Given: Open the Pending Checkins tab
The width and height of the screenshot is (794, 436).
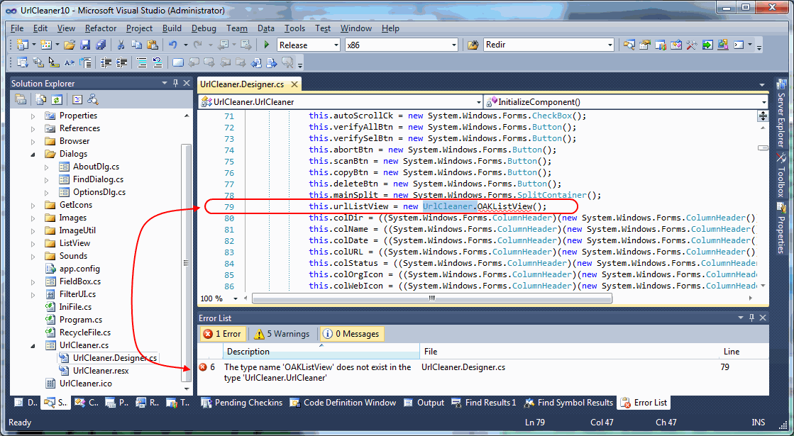Looking at the screenshot, I should 241,403.
